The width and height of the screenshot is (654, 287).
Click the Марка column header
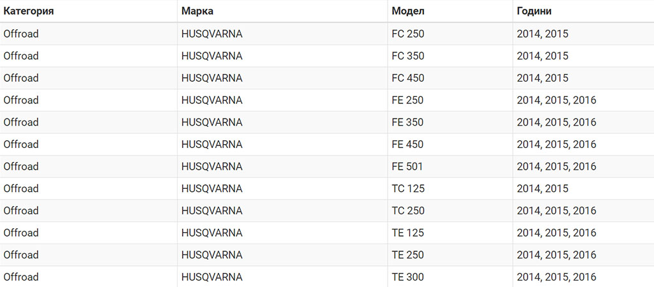tap(197, 11)
